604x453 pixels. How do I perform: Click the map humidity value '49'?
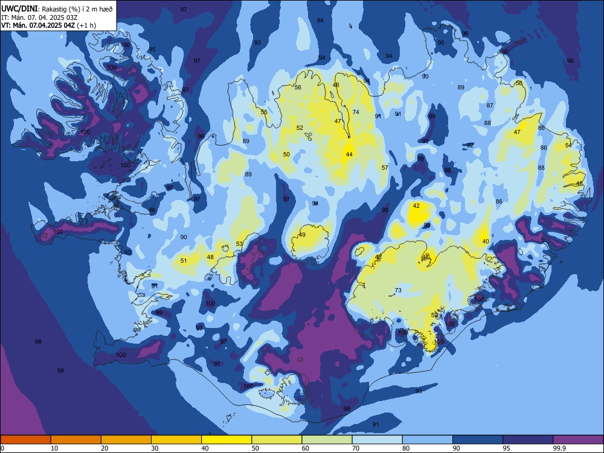pos(302,234)
